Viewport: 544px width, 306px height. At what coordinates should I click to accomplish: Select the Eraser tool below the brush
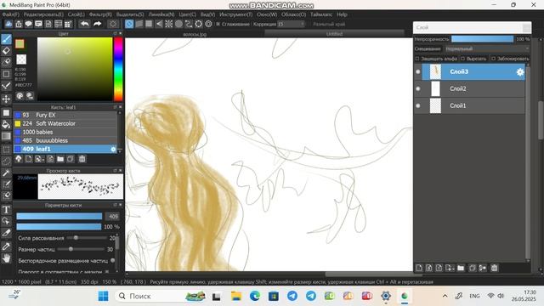[6, 51]
